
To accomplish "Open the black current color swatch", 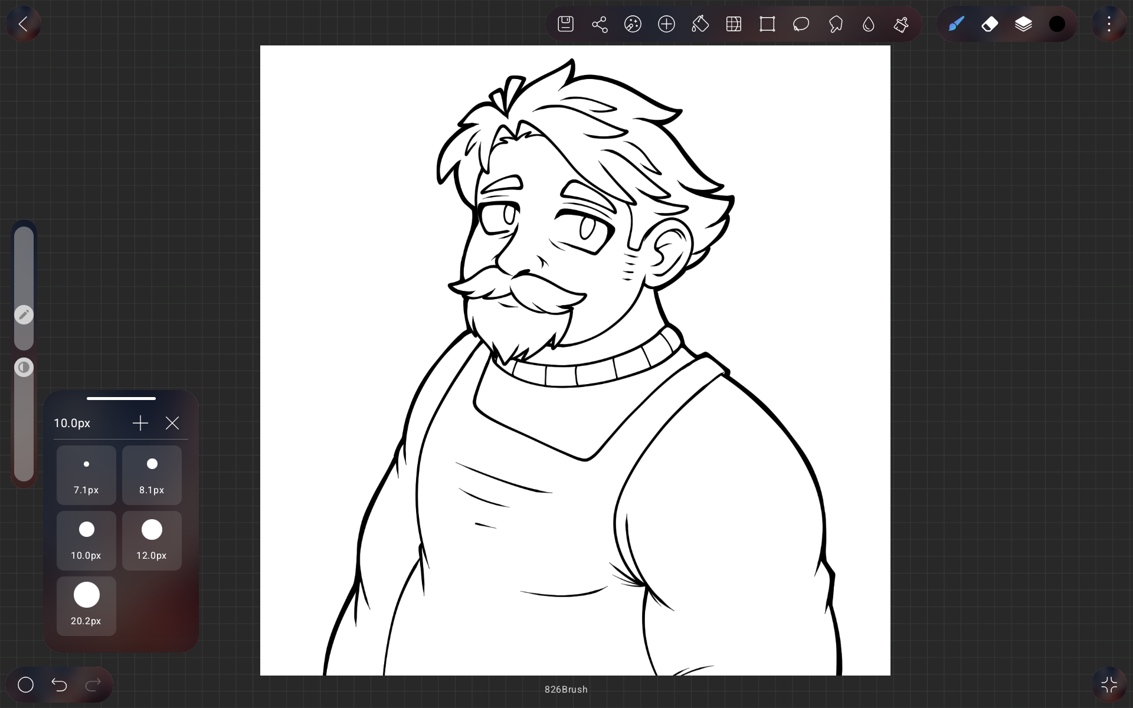I will click(1057, 24).
